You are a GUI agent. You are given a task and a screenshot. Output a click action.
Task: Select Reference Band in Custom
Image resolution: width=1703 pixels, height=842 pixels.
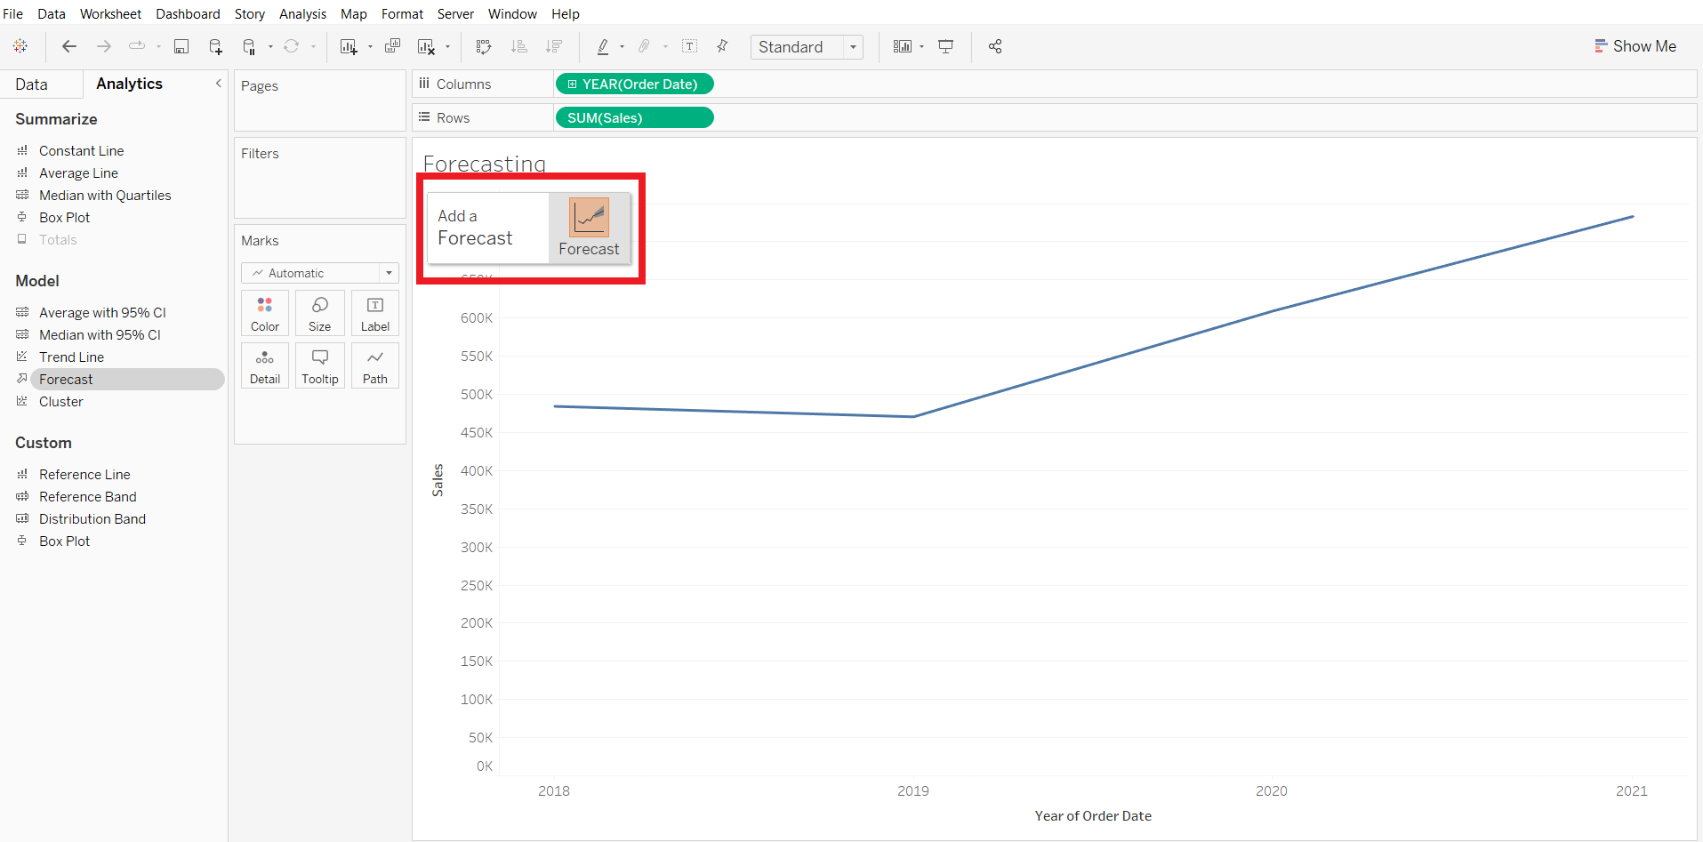pyautogui.click(x=87, y=497)
